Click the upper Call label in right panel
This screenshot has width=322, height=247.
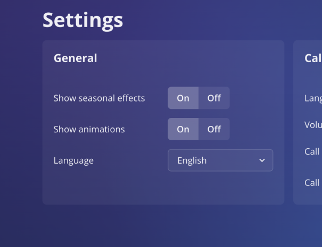pos(312,152)
